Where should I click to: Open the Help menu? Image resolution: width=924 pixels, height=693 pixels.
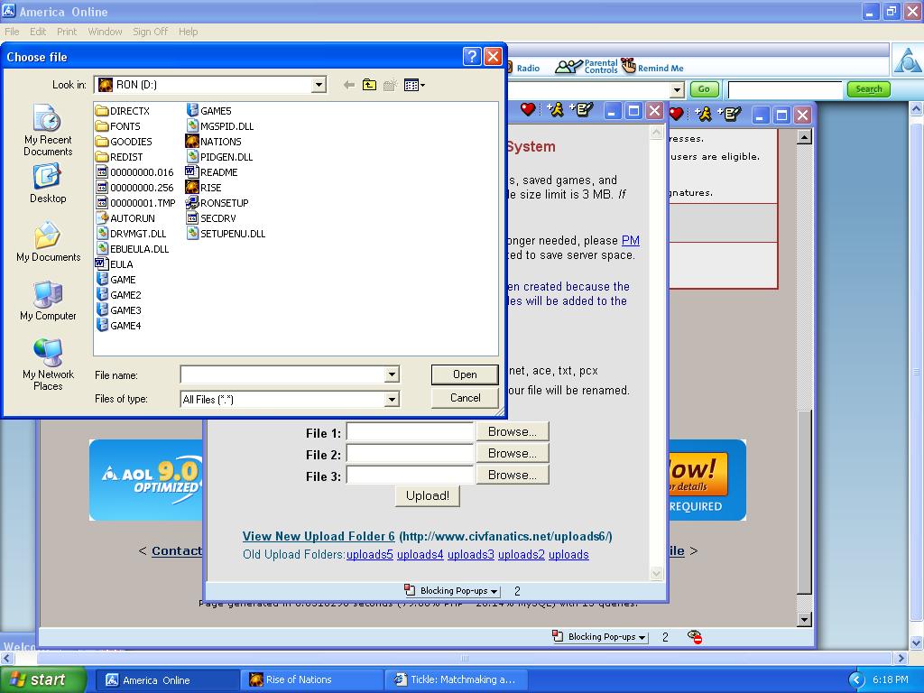(x=188, y=32)
